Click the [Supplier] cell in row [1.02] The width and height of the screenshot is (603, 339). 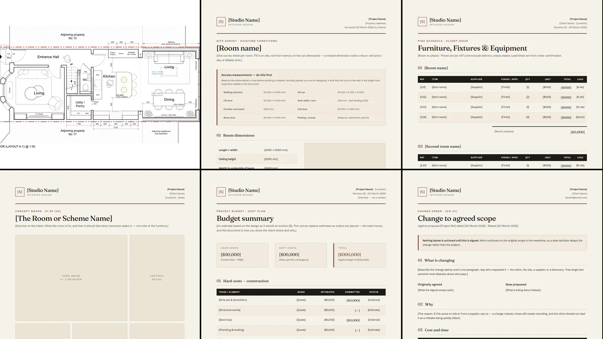[476, 97]
